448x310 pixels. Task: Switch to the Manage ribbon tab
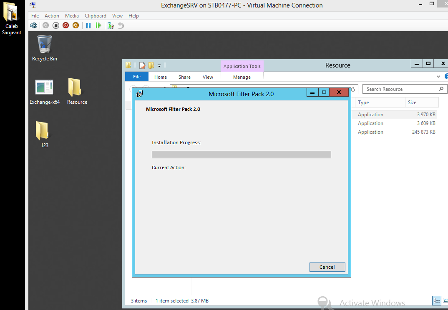(242, 77)
